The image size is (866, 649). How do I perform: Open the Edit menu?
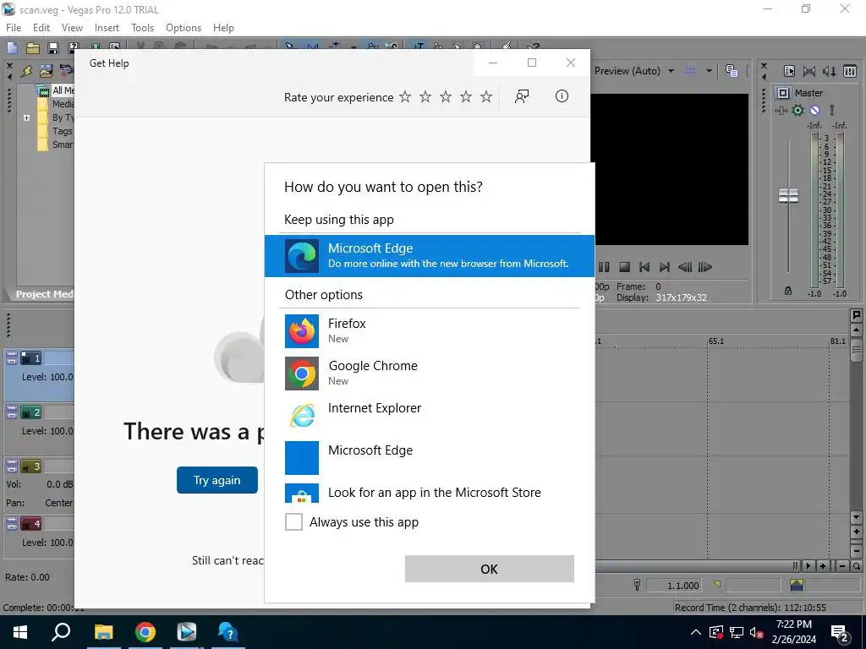41,28
